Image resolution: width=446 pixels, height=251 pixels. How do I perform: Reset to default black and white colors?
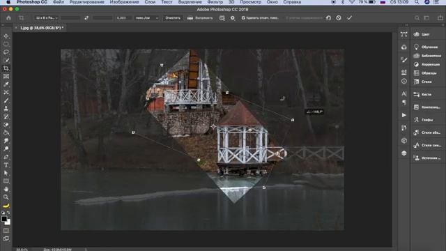coord(3,213)
